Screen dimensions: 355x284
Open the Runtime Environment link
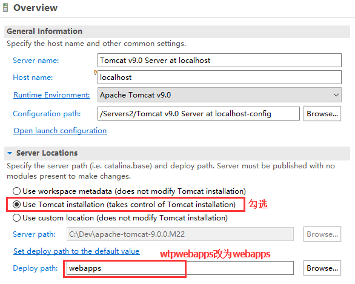pyautogui.click(x=51, y=95)
